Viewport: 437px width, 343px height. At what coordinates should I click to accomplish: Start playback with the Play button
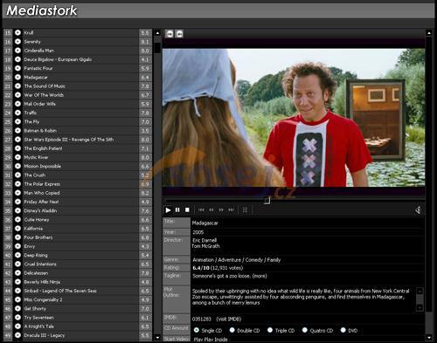(168, 209)
